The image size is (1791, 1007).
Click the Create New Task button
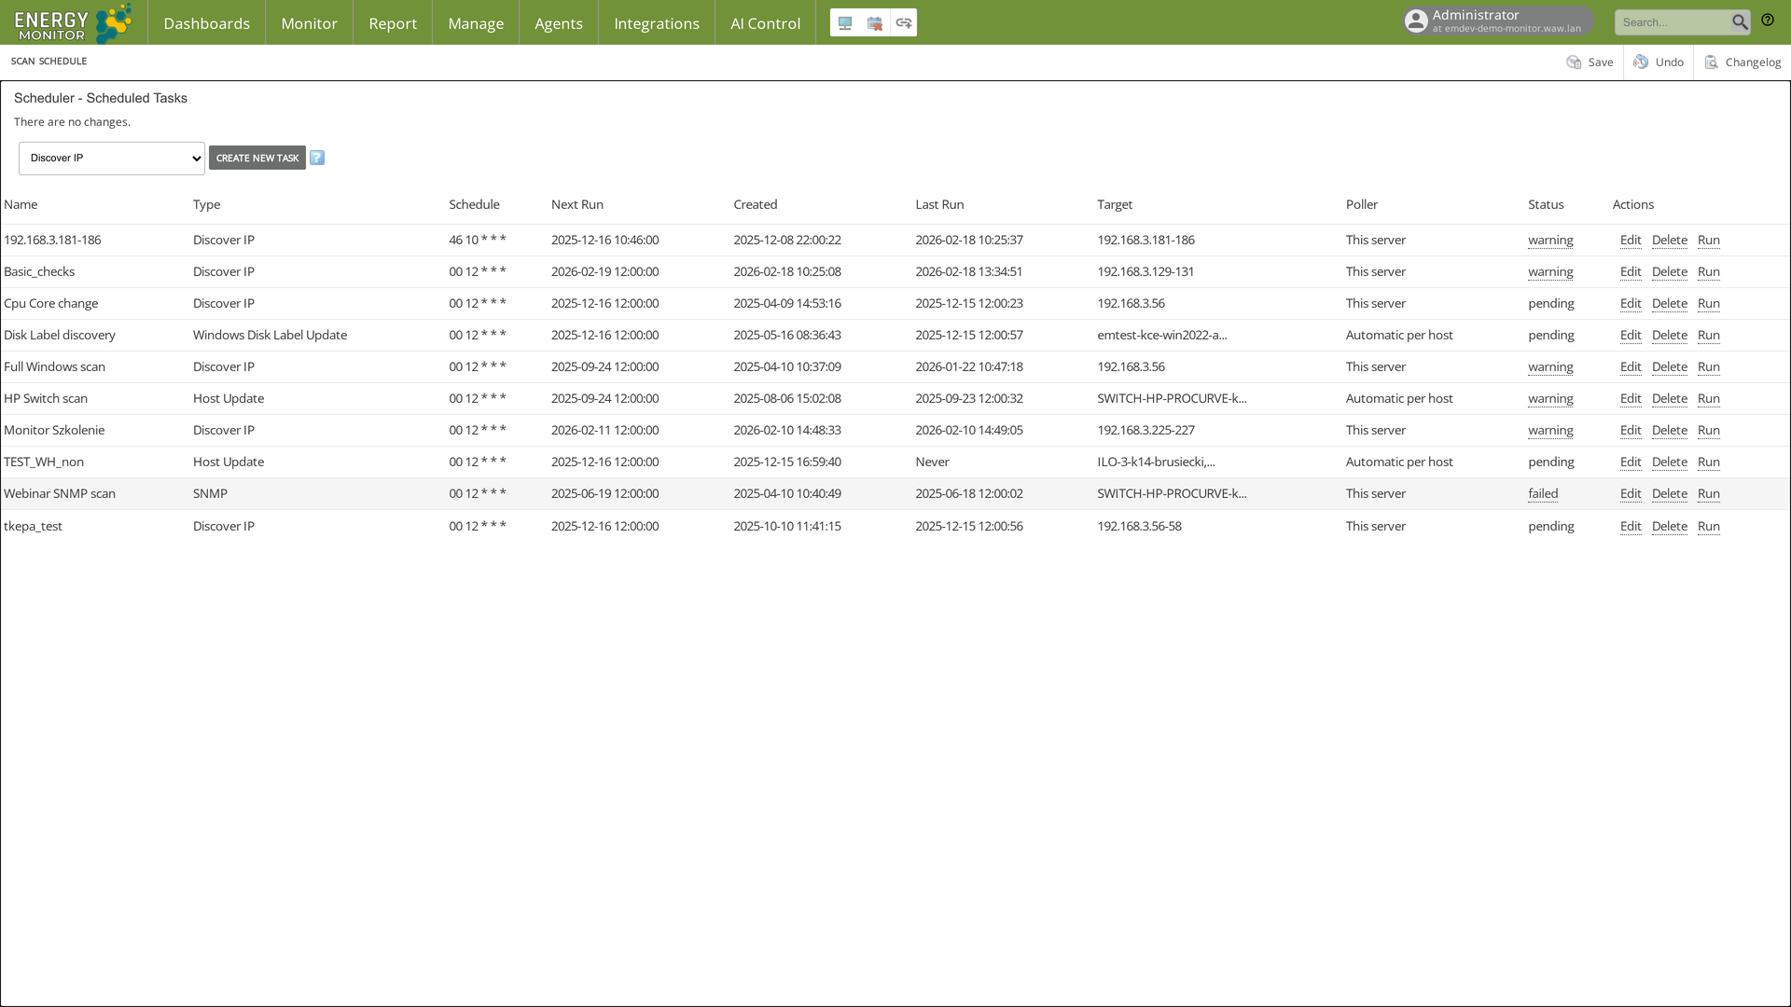click(257, 158)
